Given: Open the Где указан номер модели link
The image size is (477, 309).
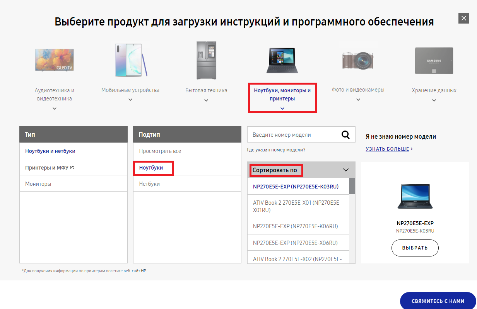Looking at the screenshot, I should click(276, 149).
